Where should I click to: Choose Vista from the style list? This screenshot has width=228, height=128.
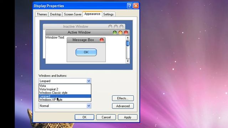[x=65, y=86]
